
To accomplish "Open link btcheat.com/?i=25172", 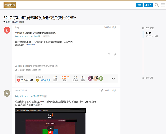I will tap(29, 96).
